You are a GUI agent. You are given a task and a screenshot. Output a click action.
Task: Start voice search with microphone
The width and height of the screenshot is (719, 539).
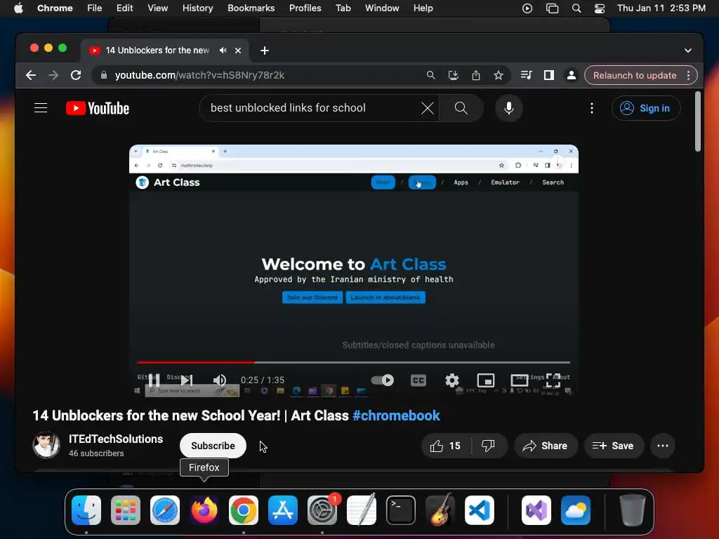509,108
